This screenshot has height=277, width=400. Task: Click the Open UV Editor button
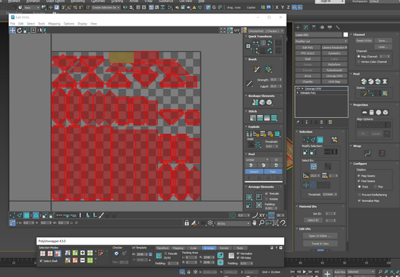coord(320,236)
